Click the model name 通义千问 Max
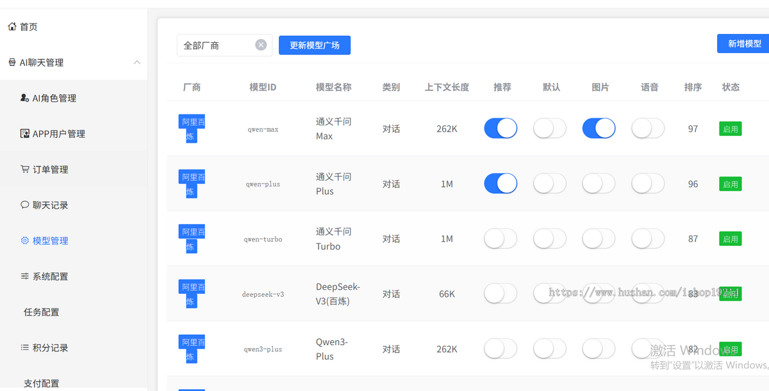The image size is (769, 391). [334, 129]
